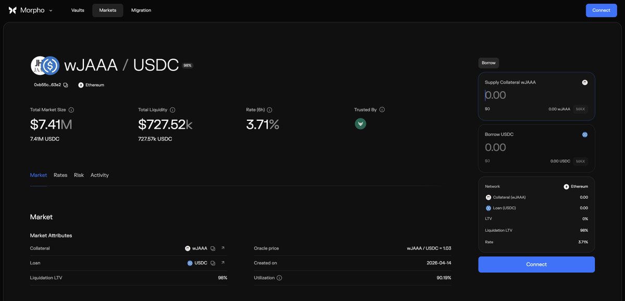Click the Market Attributes heading
The height and width of the screenshot is (301, 625).
coord(51,235)
